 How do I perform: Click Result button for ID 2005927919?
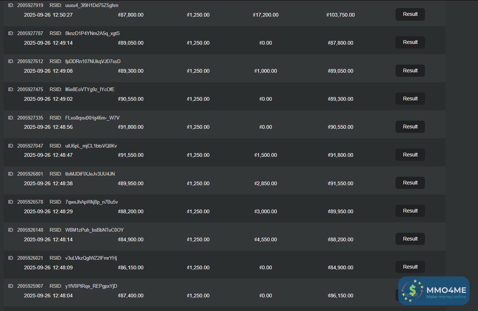(410, 14)
